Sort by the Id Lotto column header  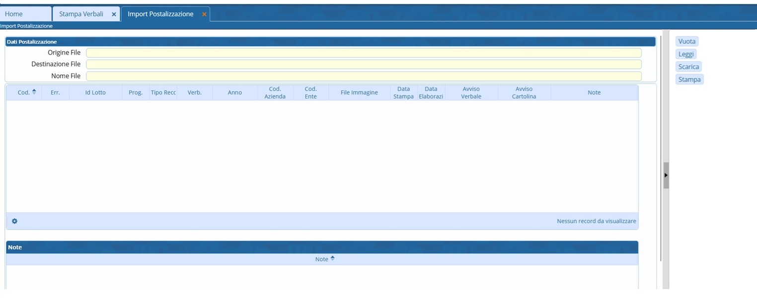pos(95,92)
